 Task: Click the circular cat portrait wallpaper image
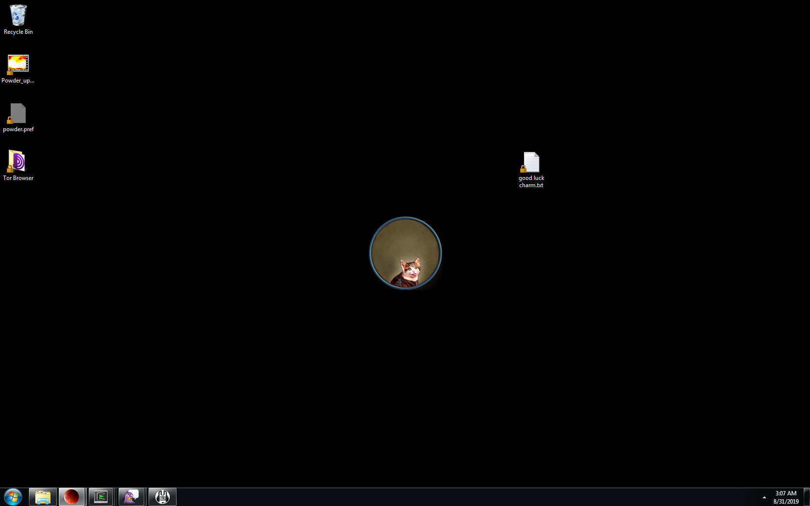(x=405, y=253)
